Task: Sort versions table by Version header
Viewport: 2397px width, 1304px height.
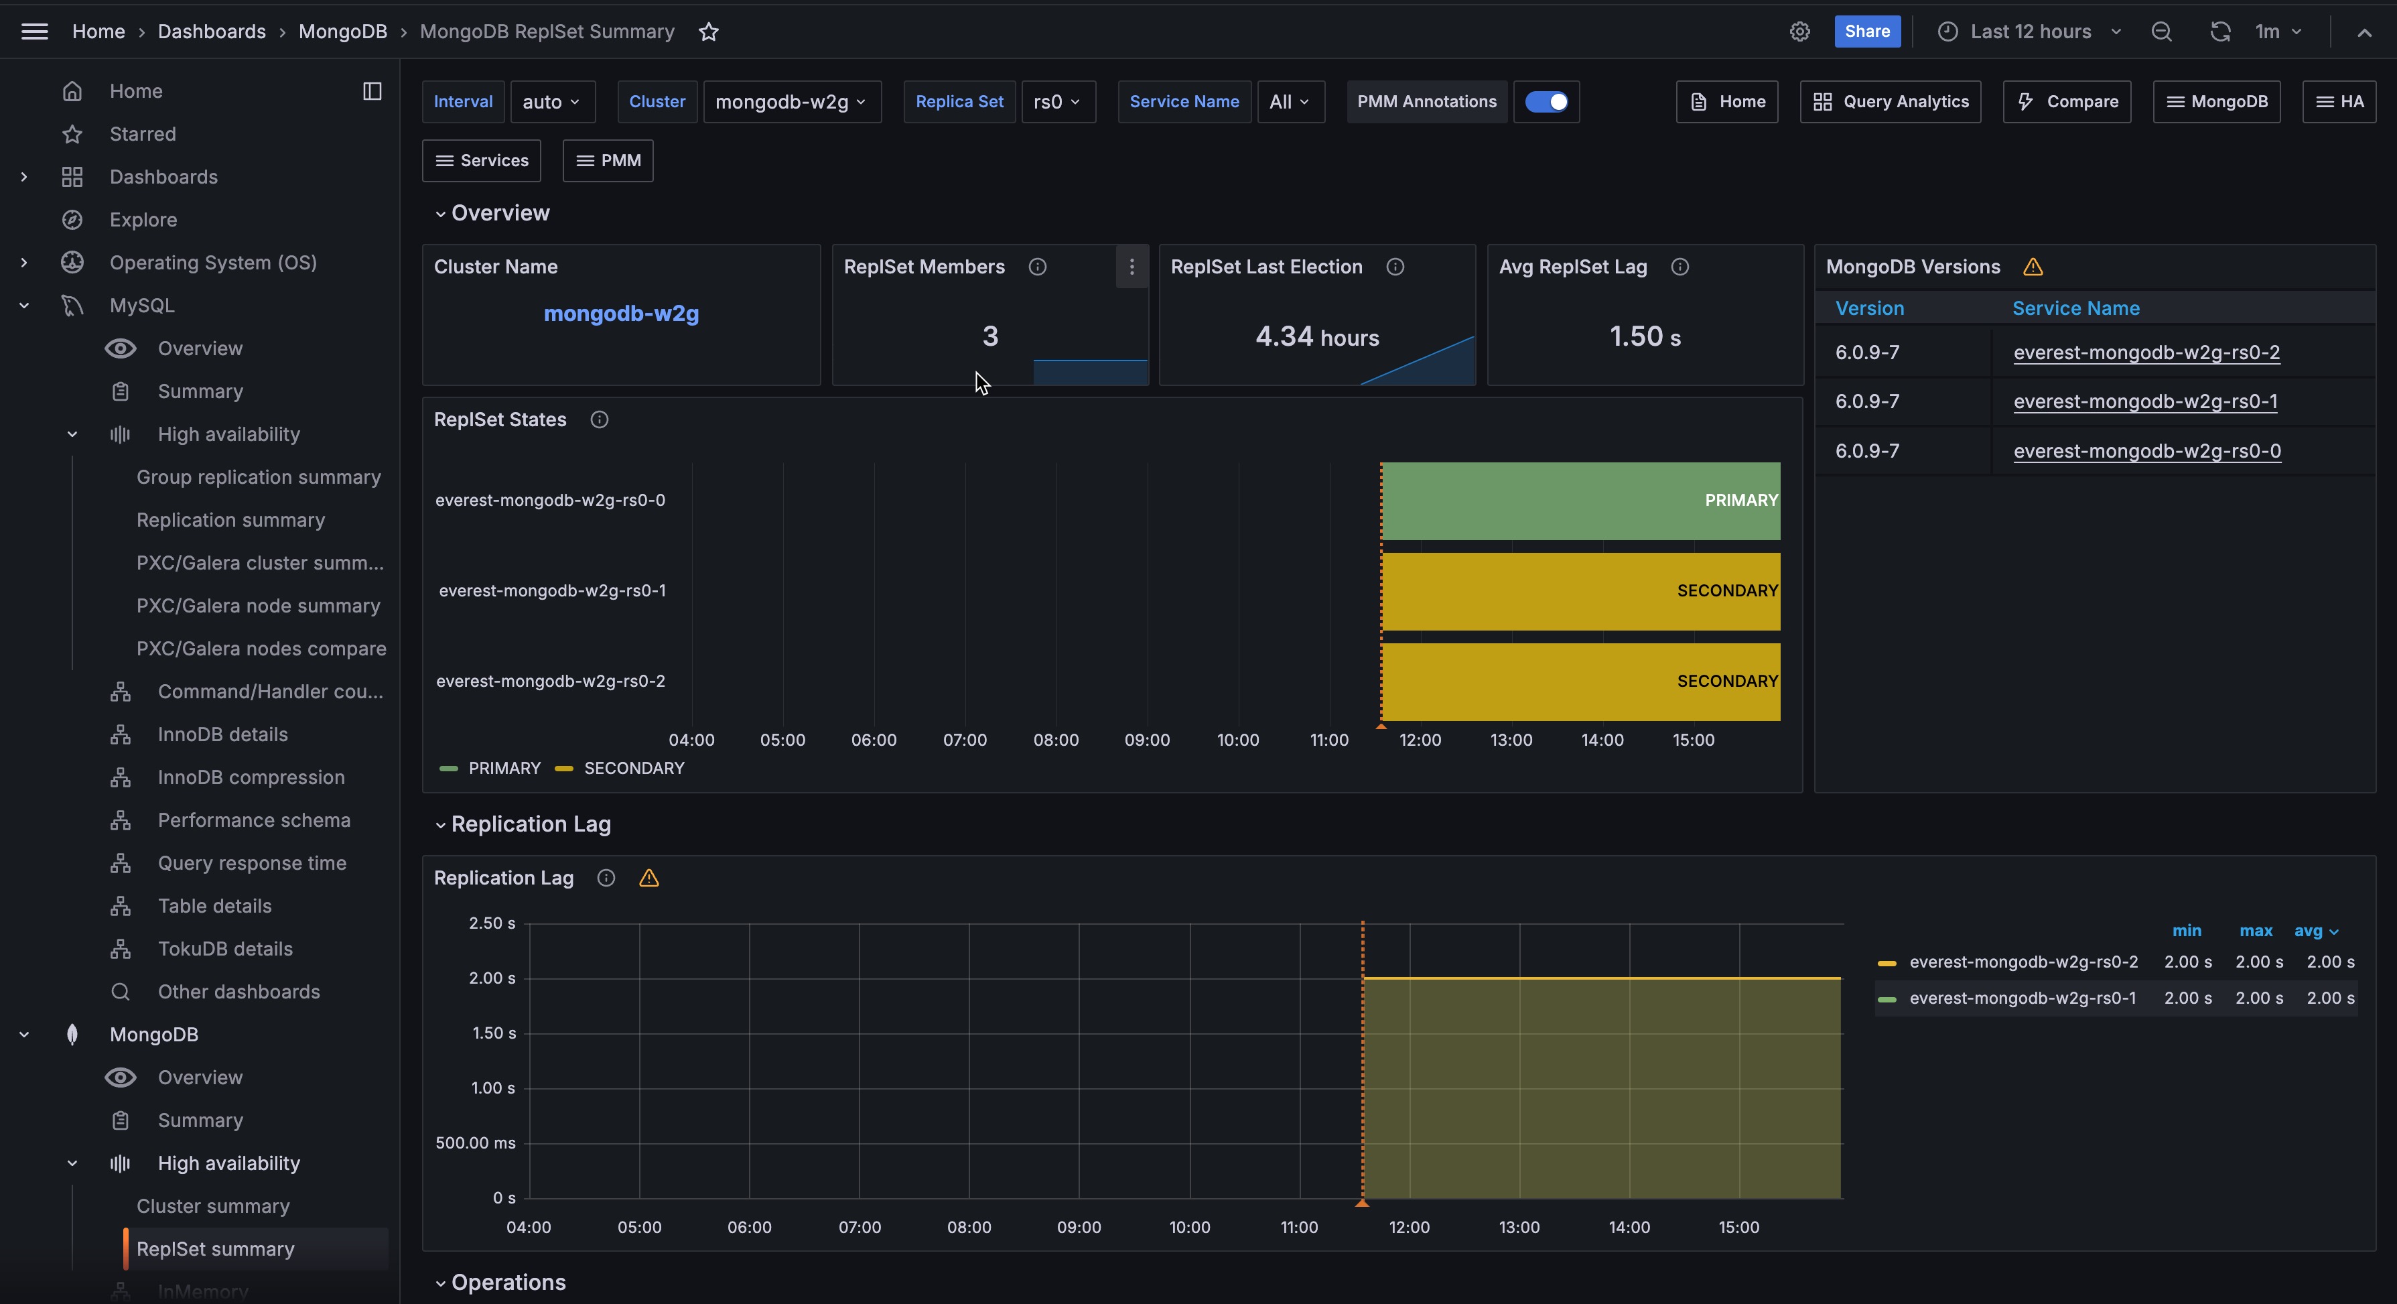Action: click(x=1869, y=308)
